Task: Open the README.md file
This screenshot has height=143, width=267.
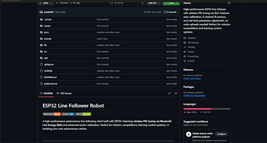Action: 50,77
